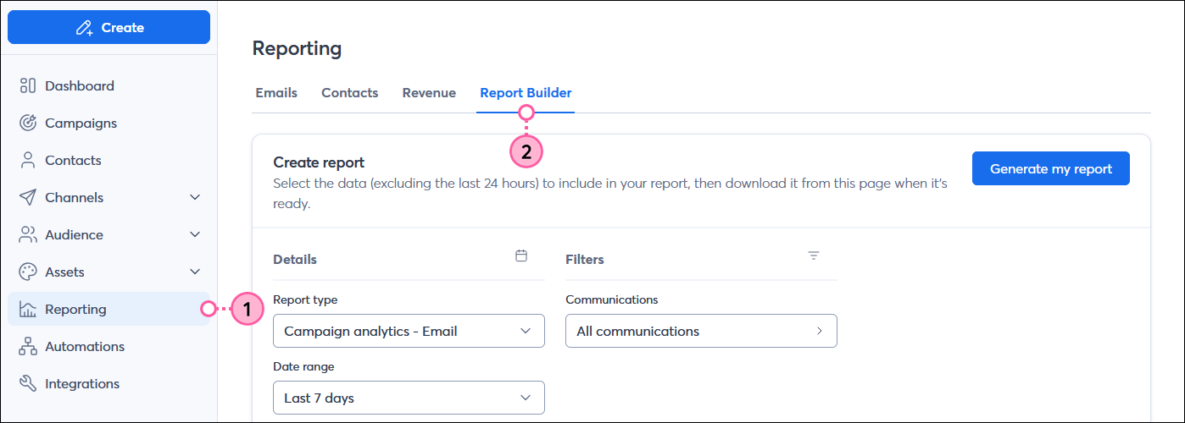Click the filter icon beside Filters

(x=814, y=255)
